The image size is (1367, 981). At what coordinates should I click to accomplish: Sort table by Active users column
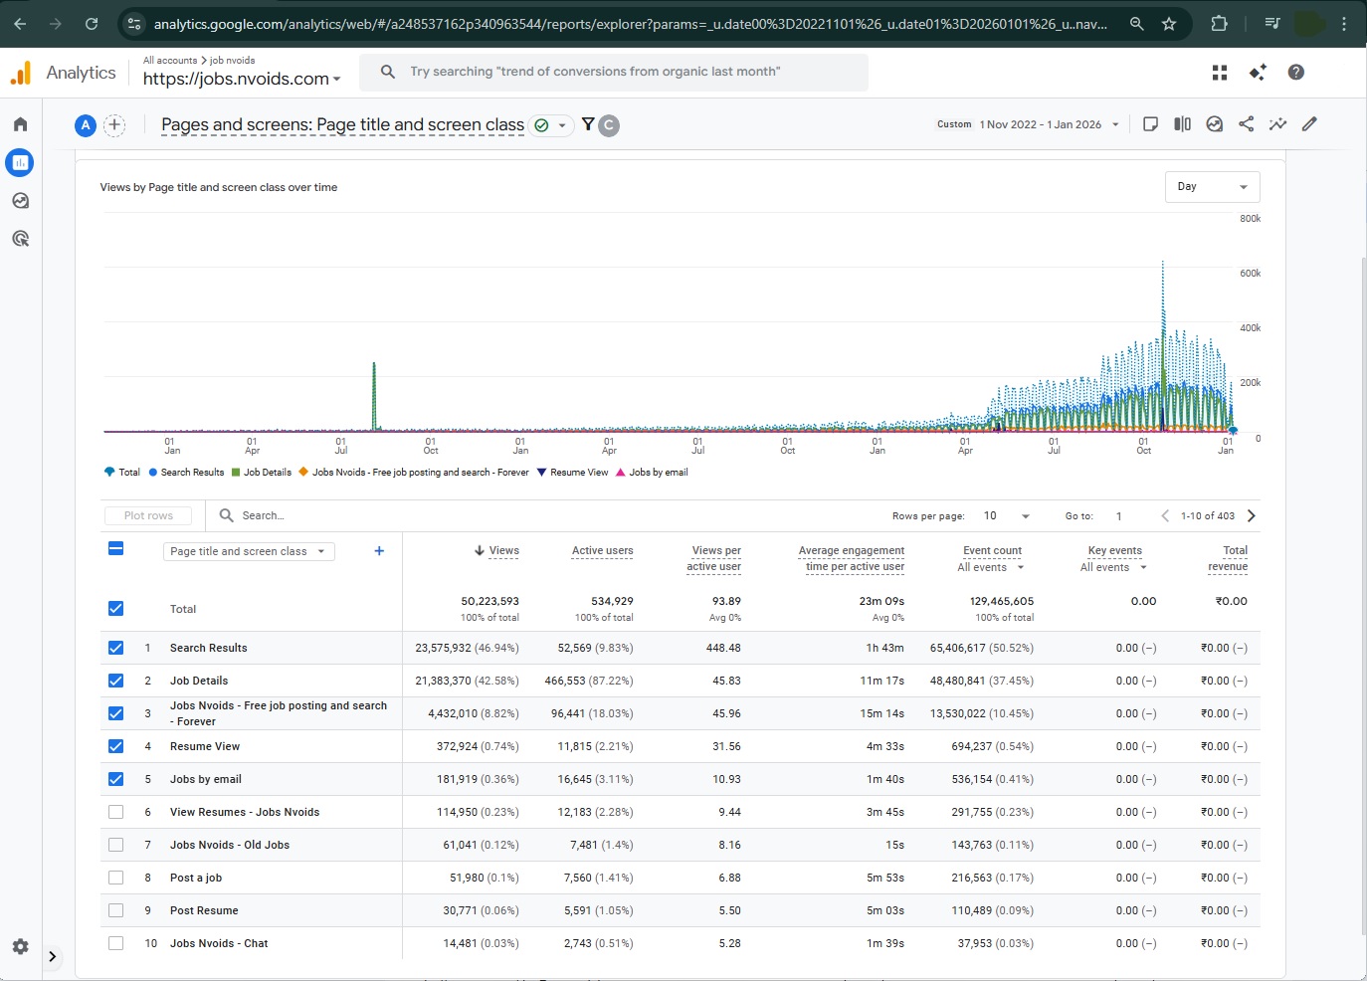pos(602,550)
